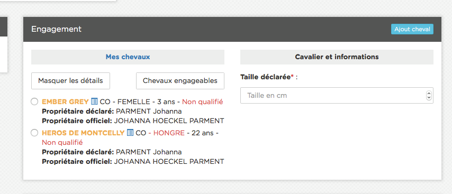Decrease the declared height with the down arrow
Screen dimensions: 452x194
[429, 98]
